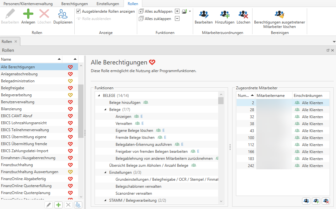Click Anlegen to create a new role

pos(28,17)
